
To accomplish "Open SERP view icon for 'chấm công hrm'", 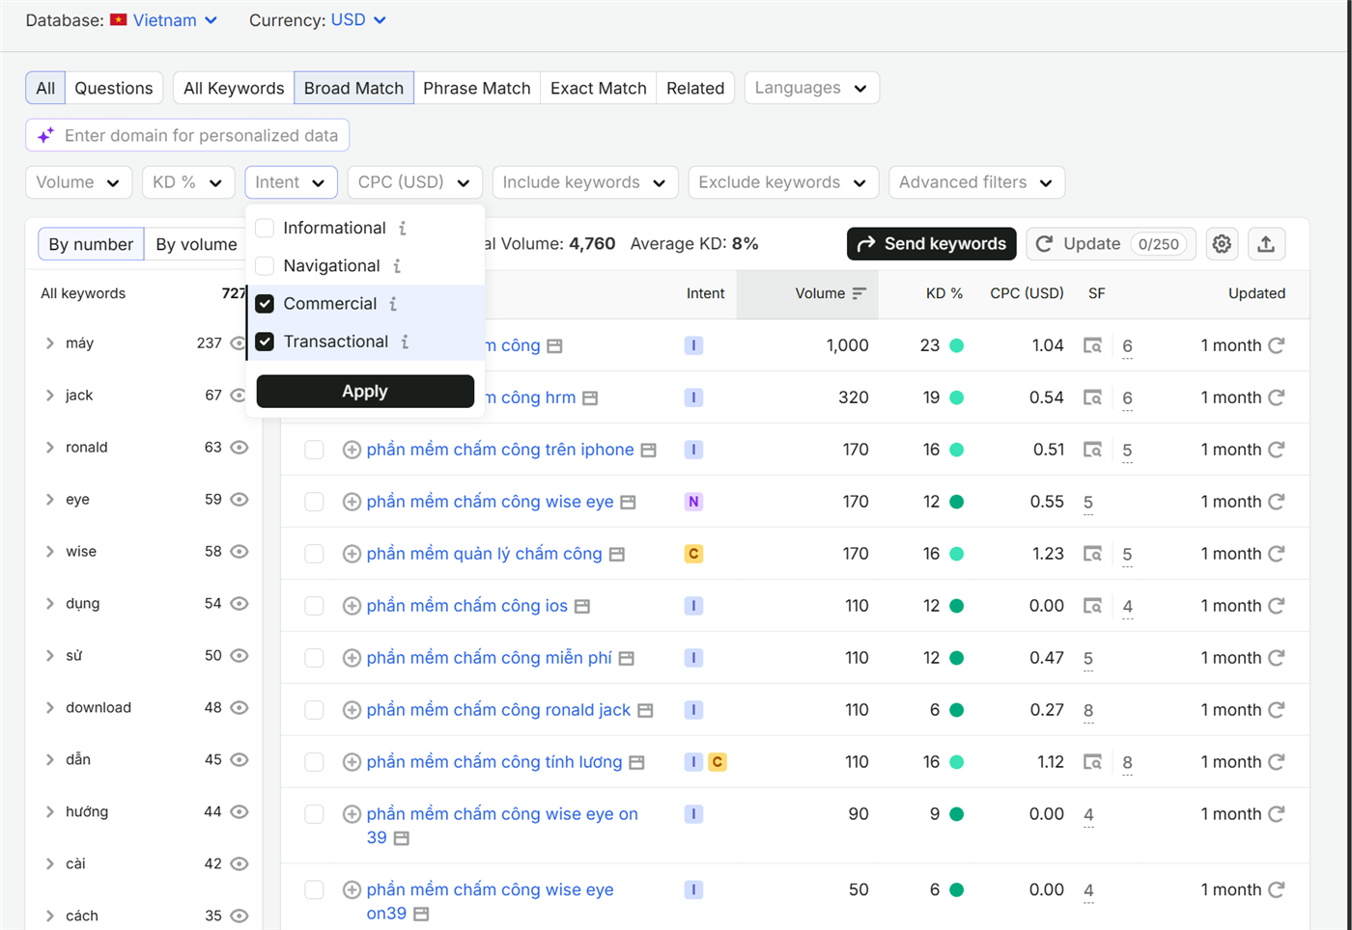I will (x=590, y=398).
